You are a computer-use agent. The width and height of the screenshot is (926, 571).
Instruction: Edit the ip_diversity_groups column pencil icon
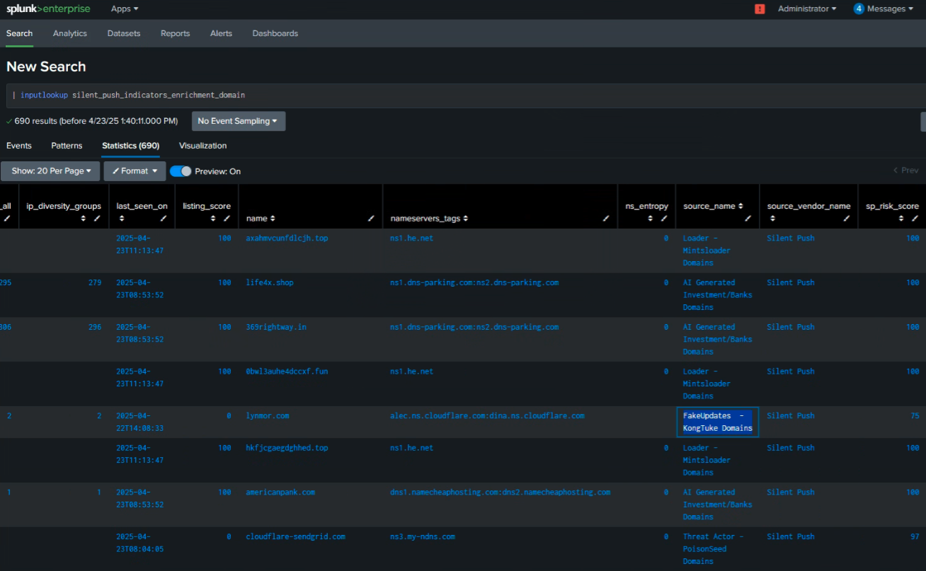[x=97, y=219]
